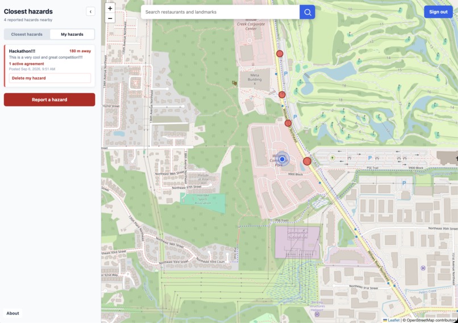Click the '1 active agreement' text

click(26, 64)
